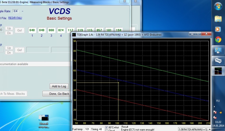Launch Google Chrome from taskbar
This screenshot has height=131, width=225.
point(218,39)
